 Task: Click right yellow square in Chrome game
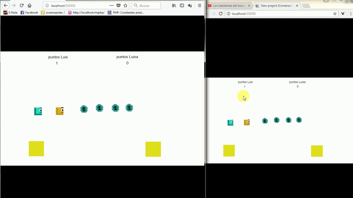click(x=317, y=151)
